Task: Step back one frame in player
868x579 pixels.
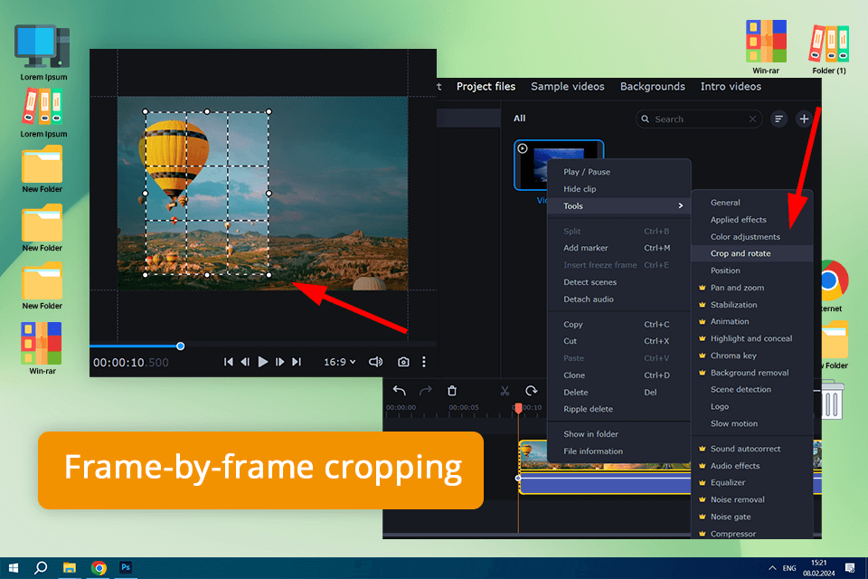Action: point(245,362)
